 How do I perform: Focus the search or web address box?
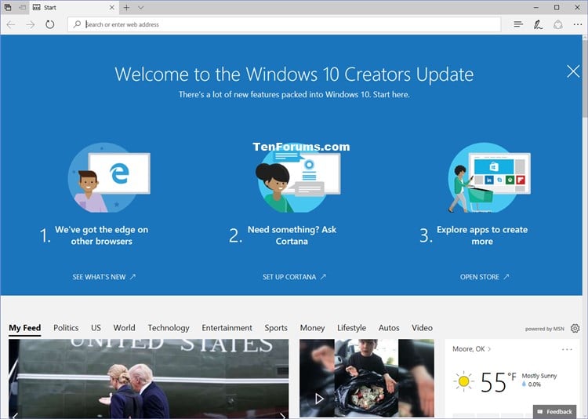(x=285, y=24)
